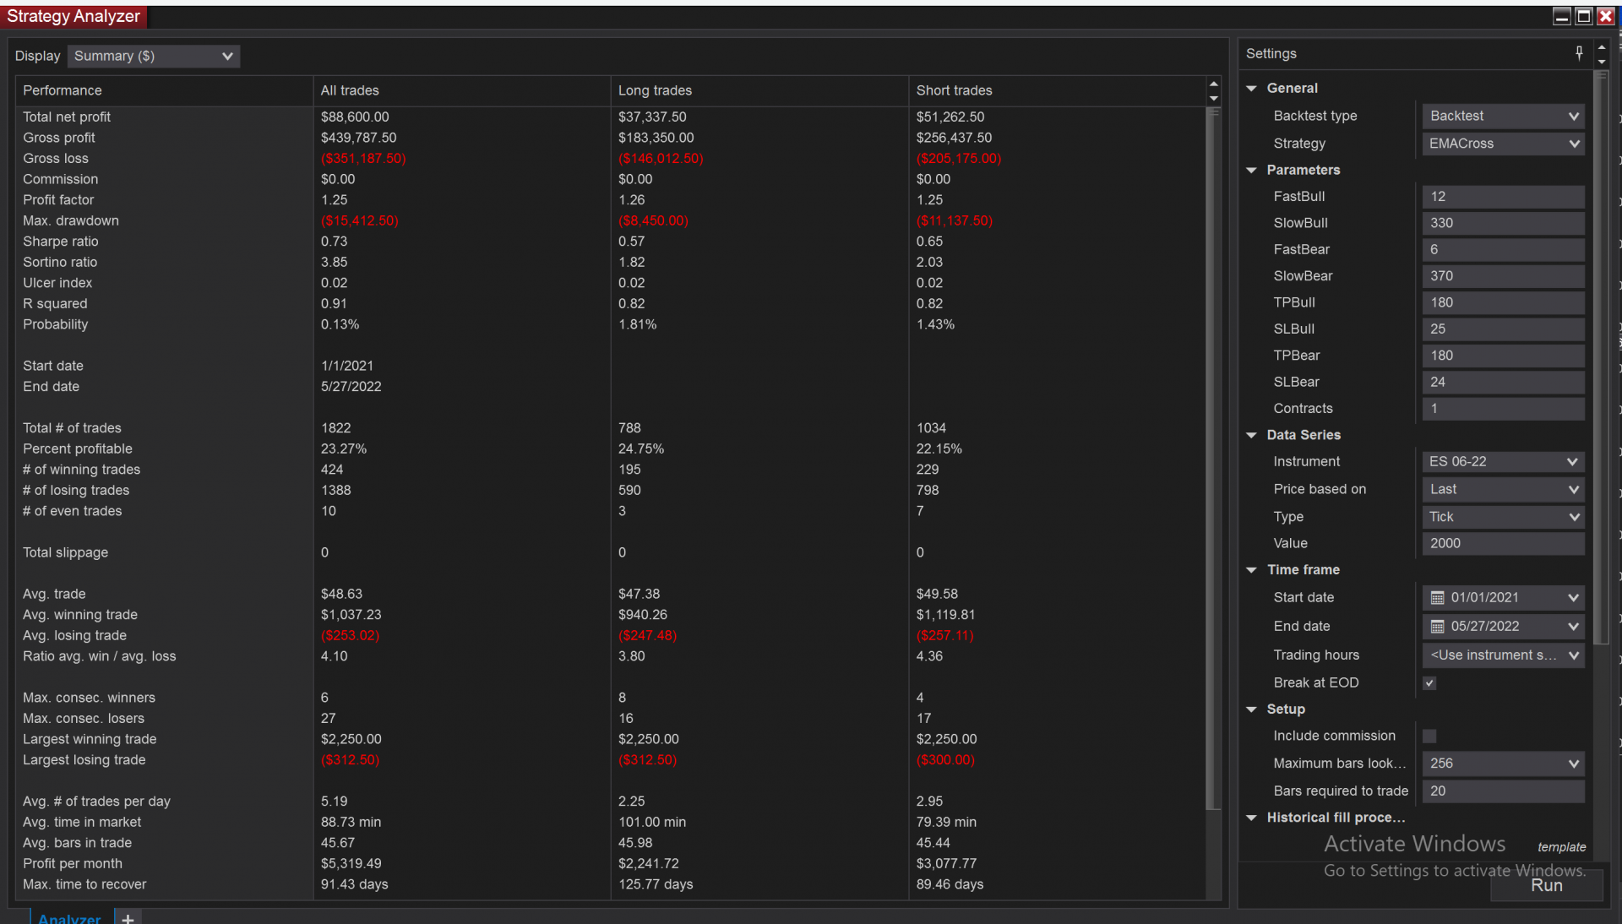Open the Instrument ES 06-22 dropdown
Image resolution: width=1622 pixels, height=924 pixels.
(1503, 462)
